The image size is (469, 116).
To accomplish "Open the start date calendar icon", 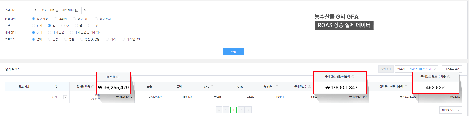I will 57,10.
